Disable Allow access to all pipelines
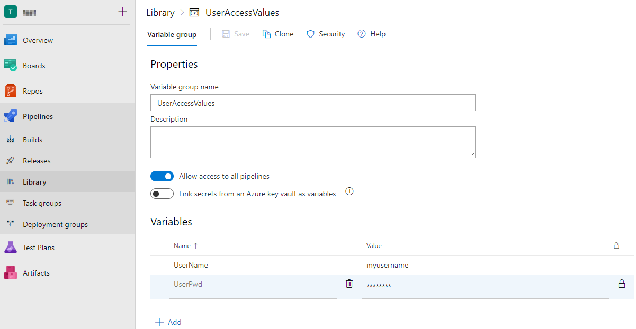The width and height of the screenshot is (636, 329). [x=162, y=176]
